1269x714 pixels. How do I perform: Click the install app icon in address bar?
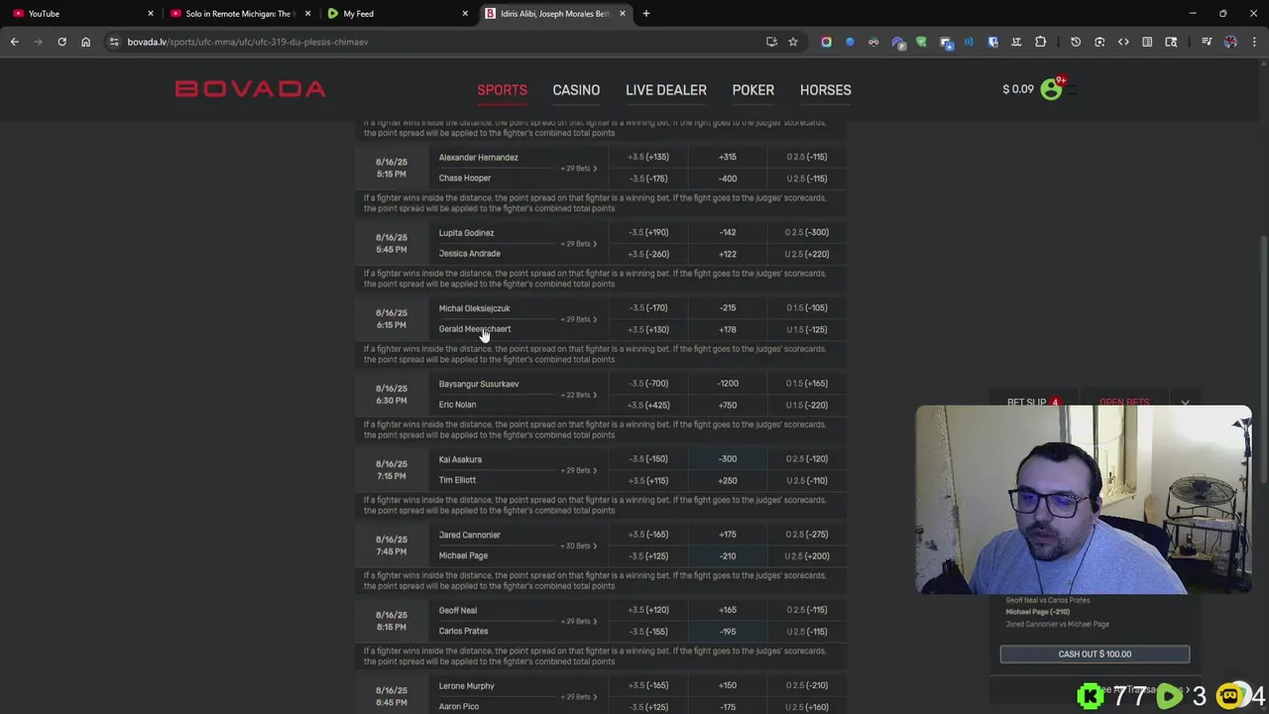[x=771, y=42]
